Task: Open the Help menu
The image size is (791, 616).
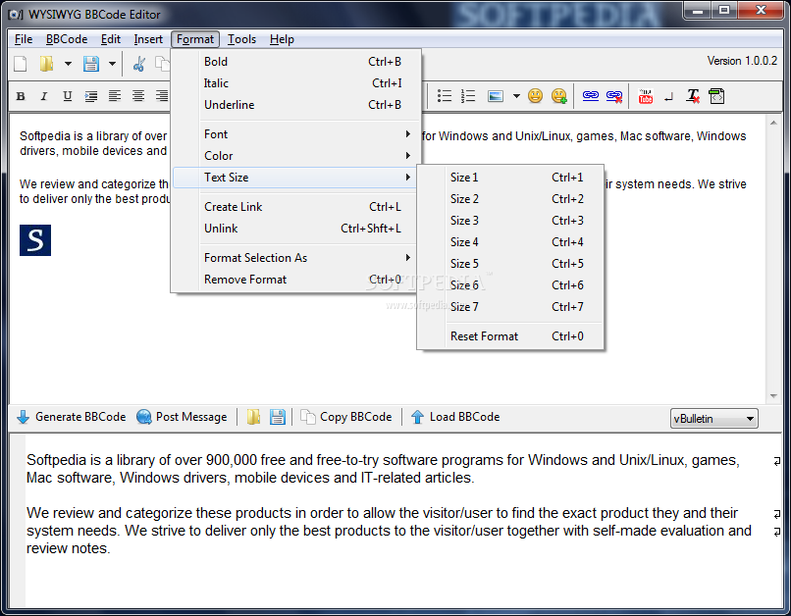Action: [x=282, y=39]
